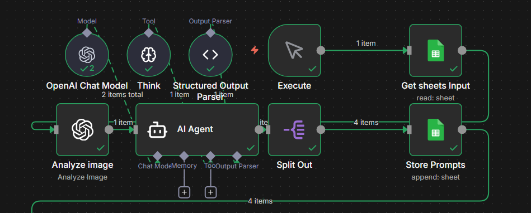Image resolution: width=531 pixels, height=213 pixels.
Task: Click the 'Think' node label
Action: pyautogui.click(x=149, y=86)
